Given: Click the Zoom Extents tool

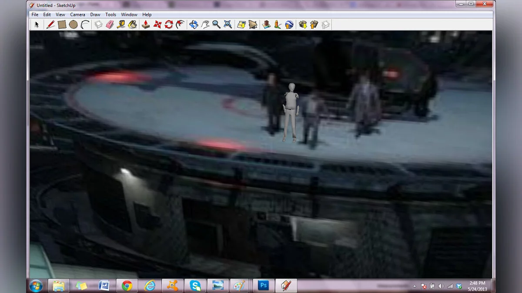Looking at the screenshot, I should (228, 25).
